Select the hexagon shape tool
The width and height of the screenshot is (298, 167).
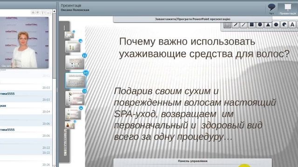(276, 25)
